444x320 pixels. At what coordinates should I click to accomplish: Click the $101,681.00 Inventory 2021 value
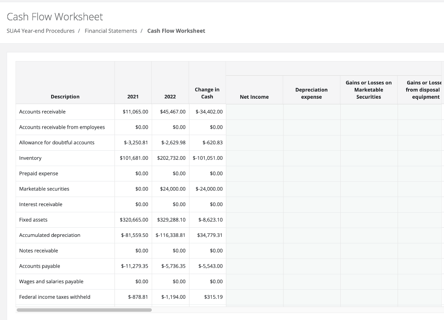coord(134,158)
